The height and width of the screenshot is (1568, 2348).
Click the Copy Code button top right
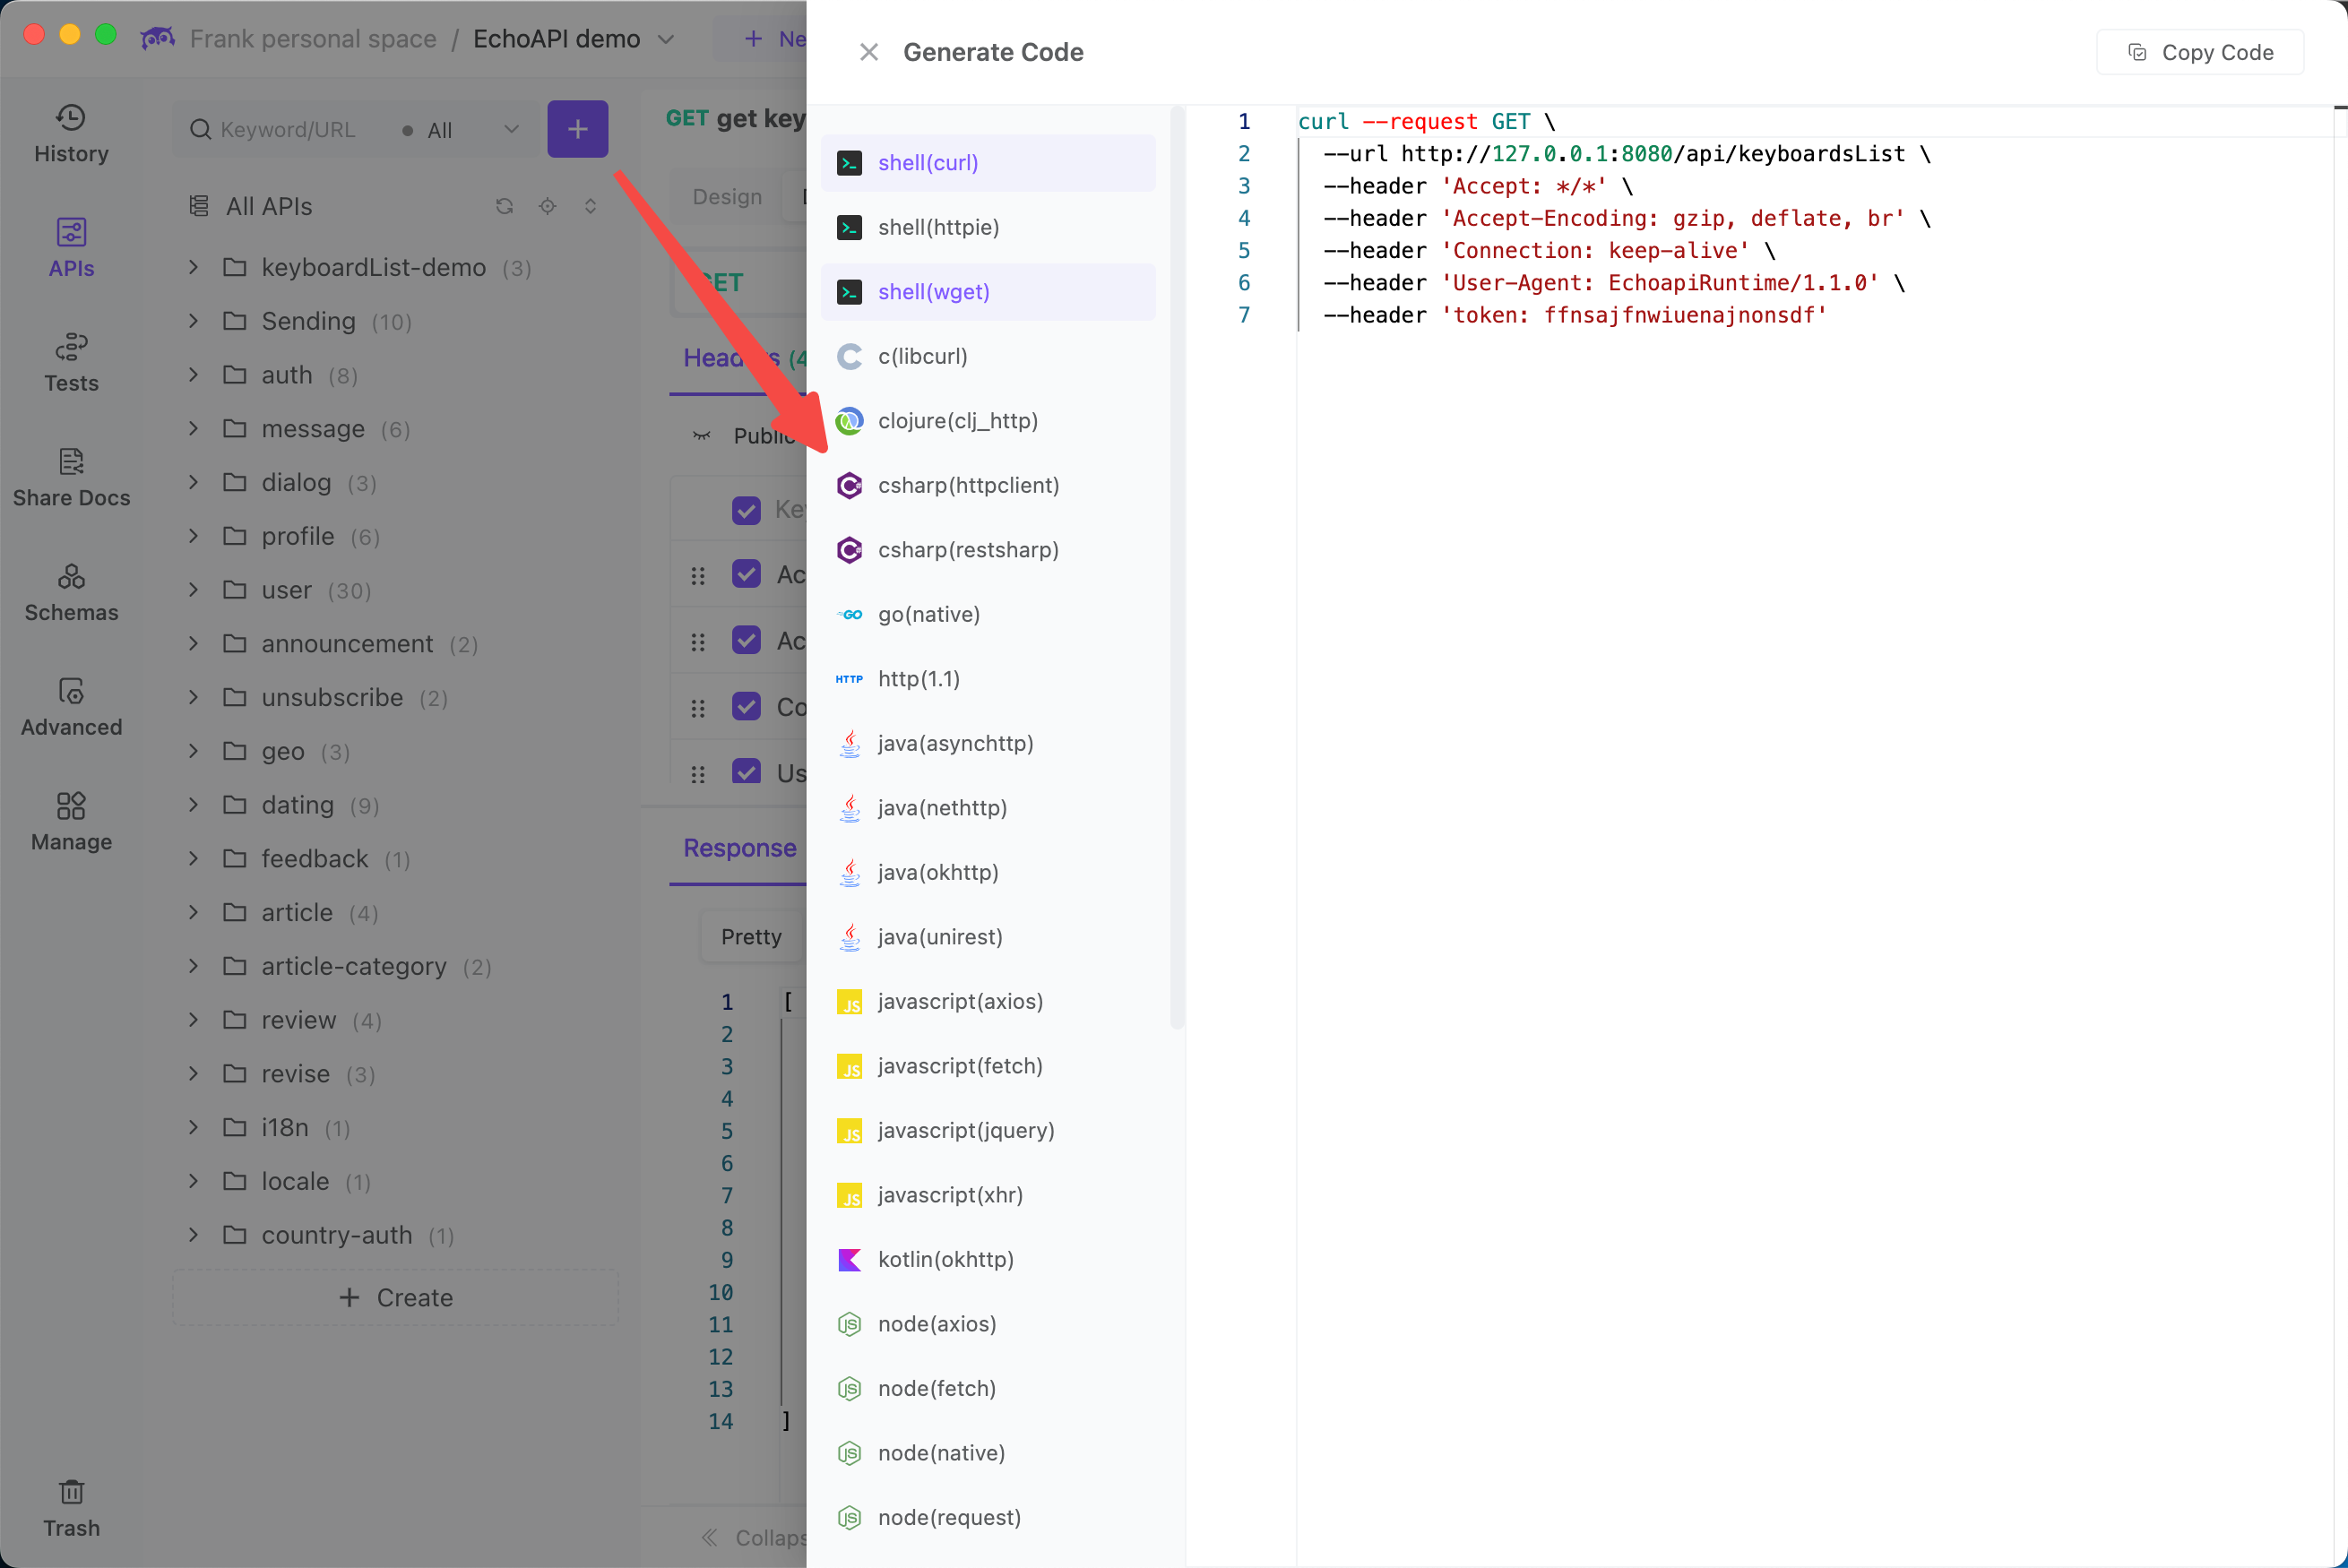[x=2199, y=51]
